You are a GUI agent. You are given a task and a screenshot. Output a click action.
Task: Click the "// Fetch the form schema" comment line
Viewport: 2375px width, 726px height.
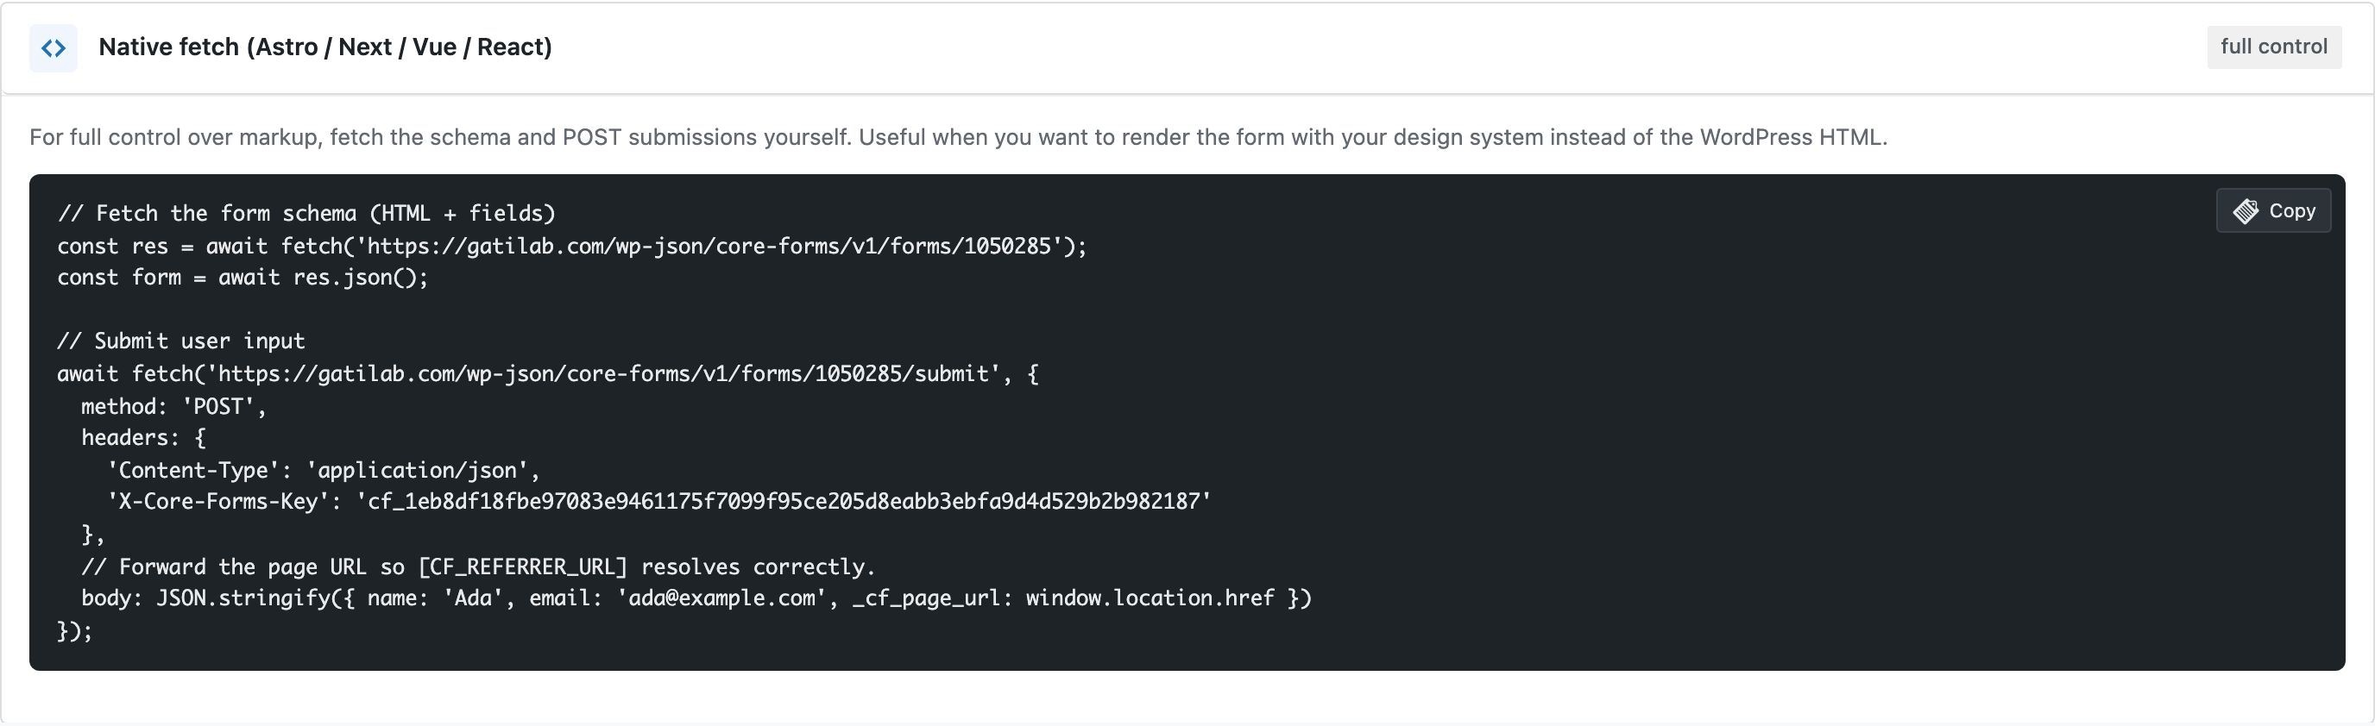coord(306,214)
